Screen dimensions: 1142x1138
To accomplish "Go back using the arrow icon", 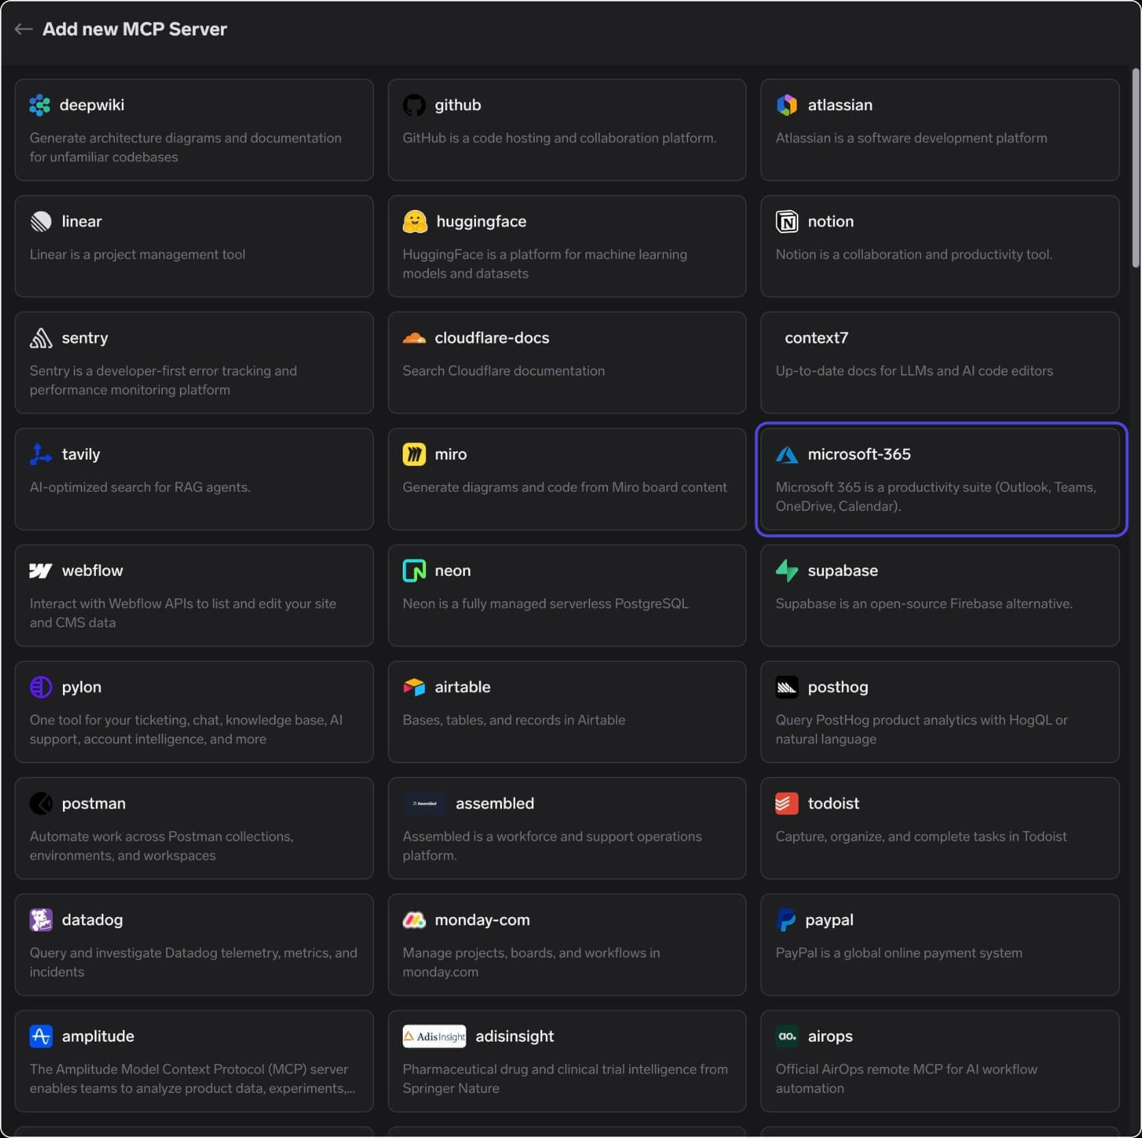I will pyautogui.click(x=24, y=29).
